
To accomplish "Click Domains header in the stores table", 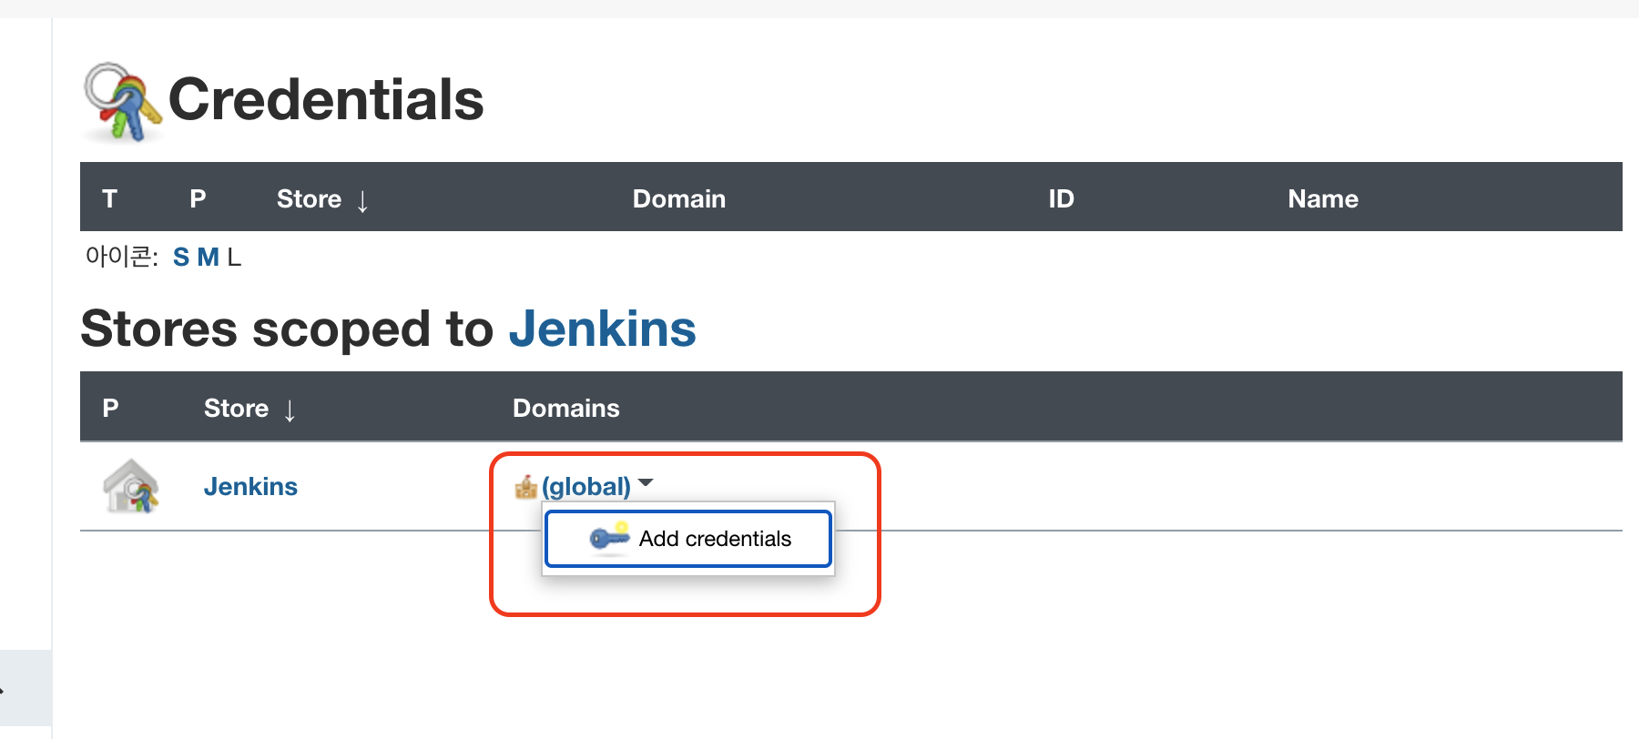I will [x=566, y=409].
